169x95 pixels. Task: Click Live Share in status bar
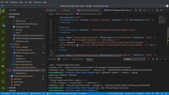coord(36,93)
